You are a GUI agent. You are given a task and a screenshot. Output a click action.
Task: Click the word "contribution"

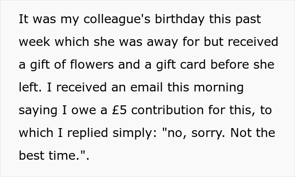(x=167, y=110)
